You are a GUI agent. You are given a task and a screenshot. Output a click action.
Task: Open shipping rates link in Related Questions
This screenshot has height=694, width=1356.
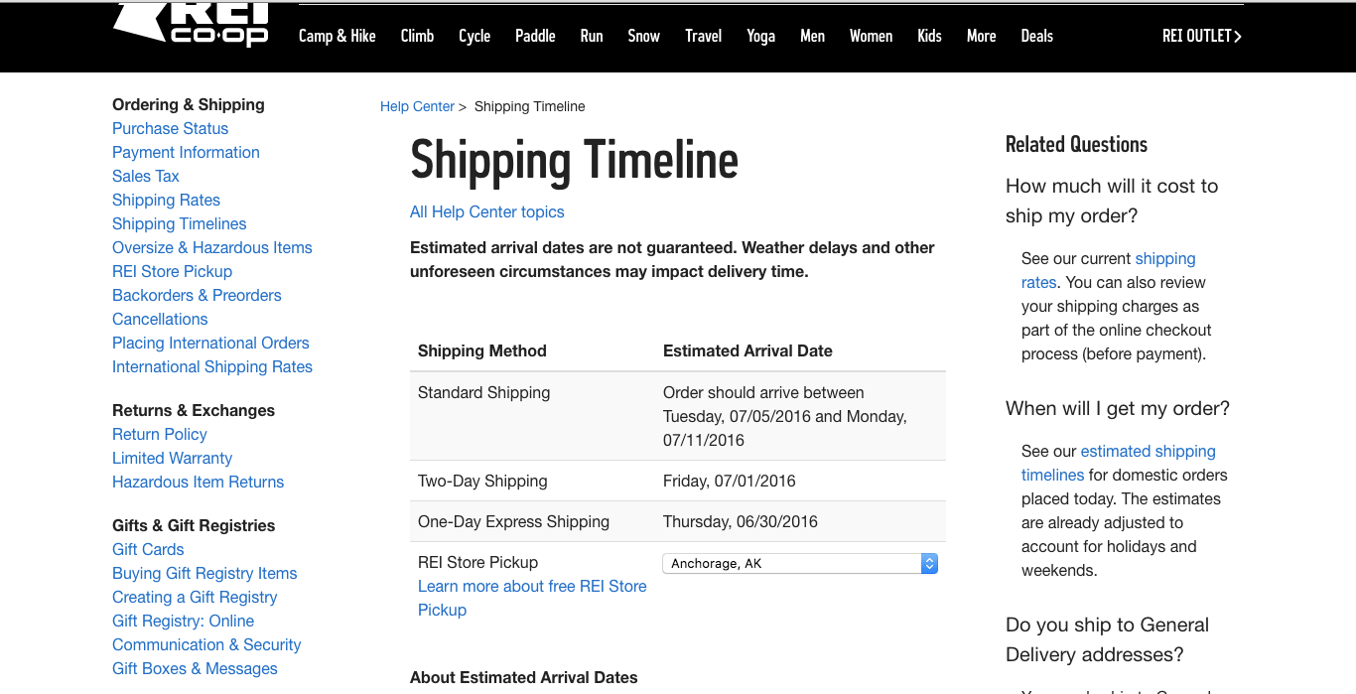(x=1109, y=270)
